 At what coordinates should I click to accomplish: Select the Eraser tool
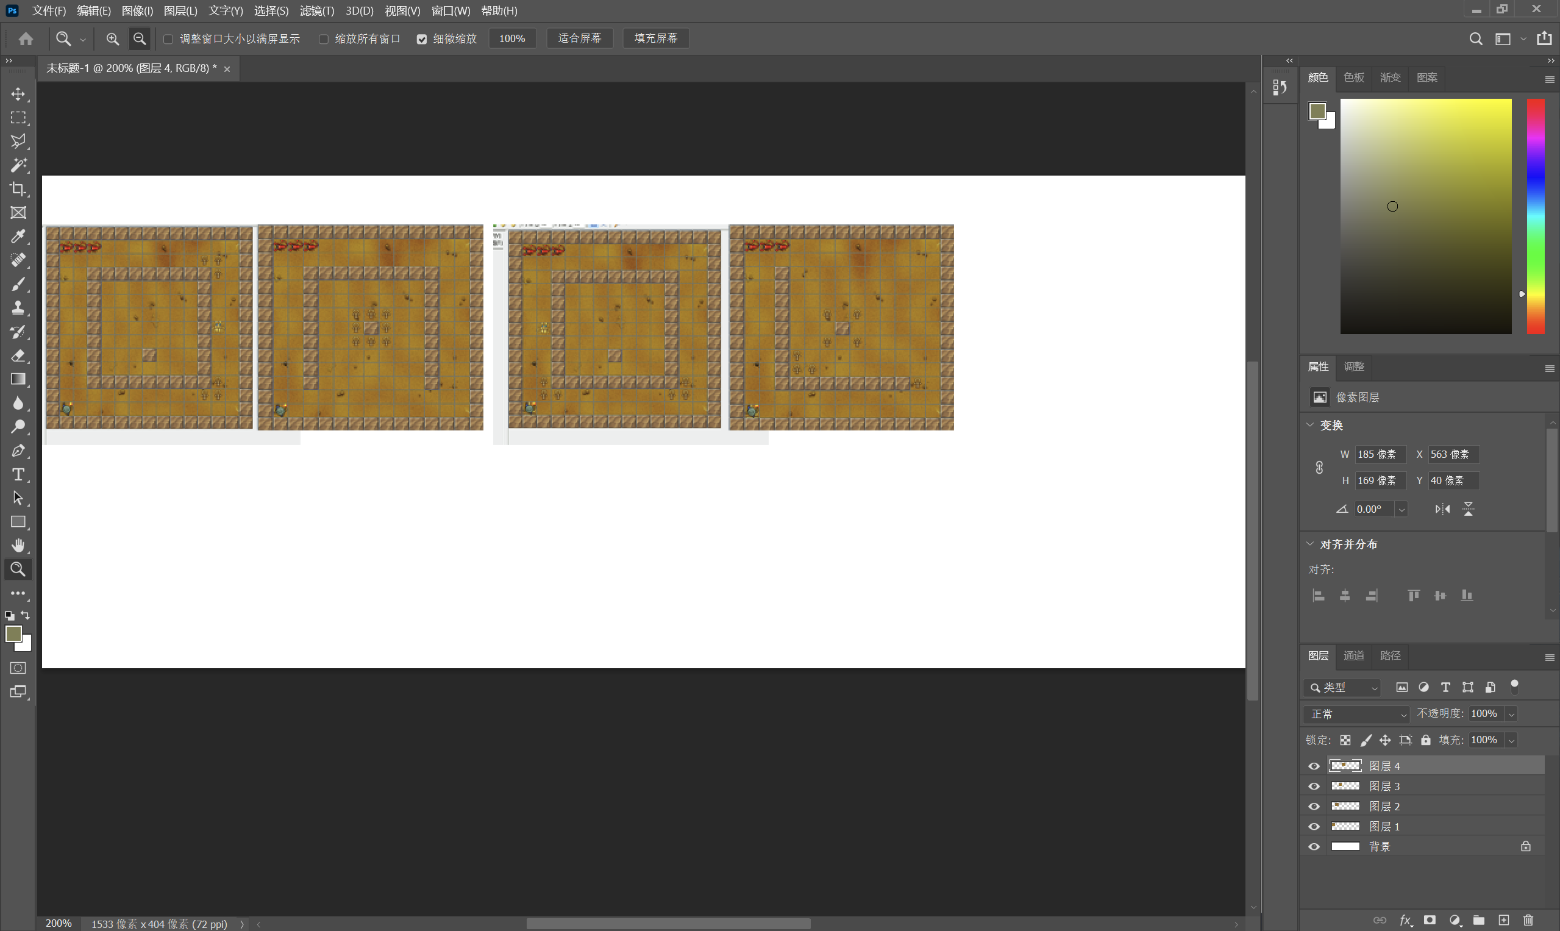point(18,355)
